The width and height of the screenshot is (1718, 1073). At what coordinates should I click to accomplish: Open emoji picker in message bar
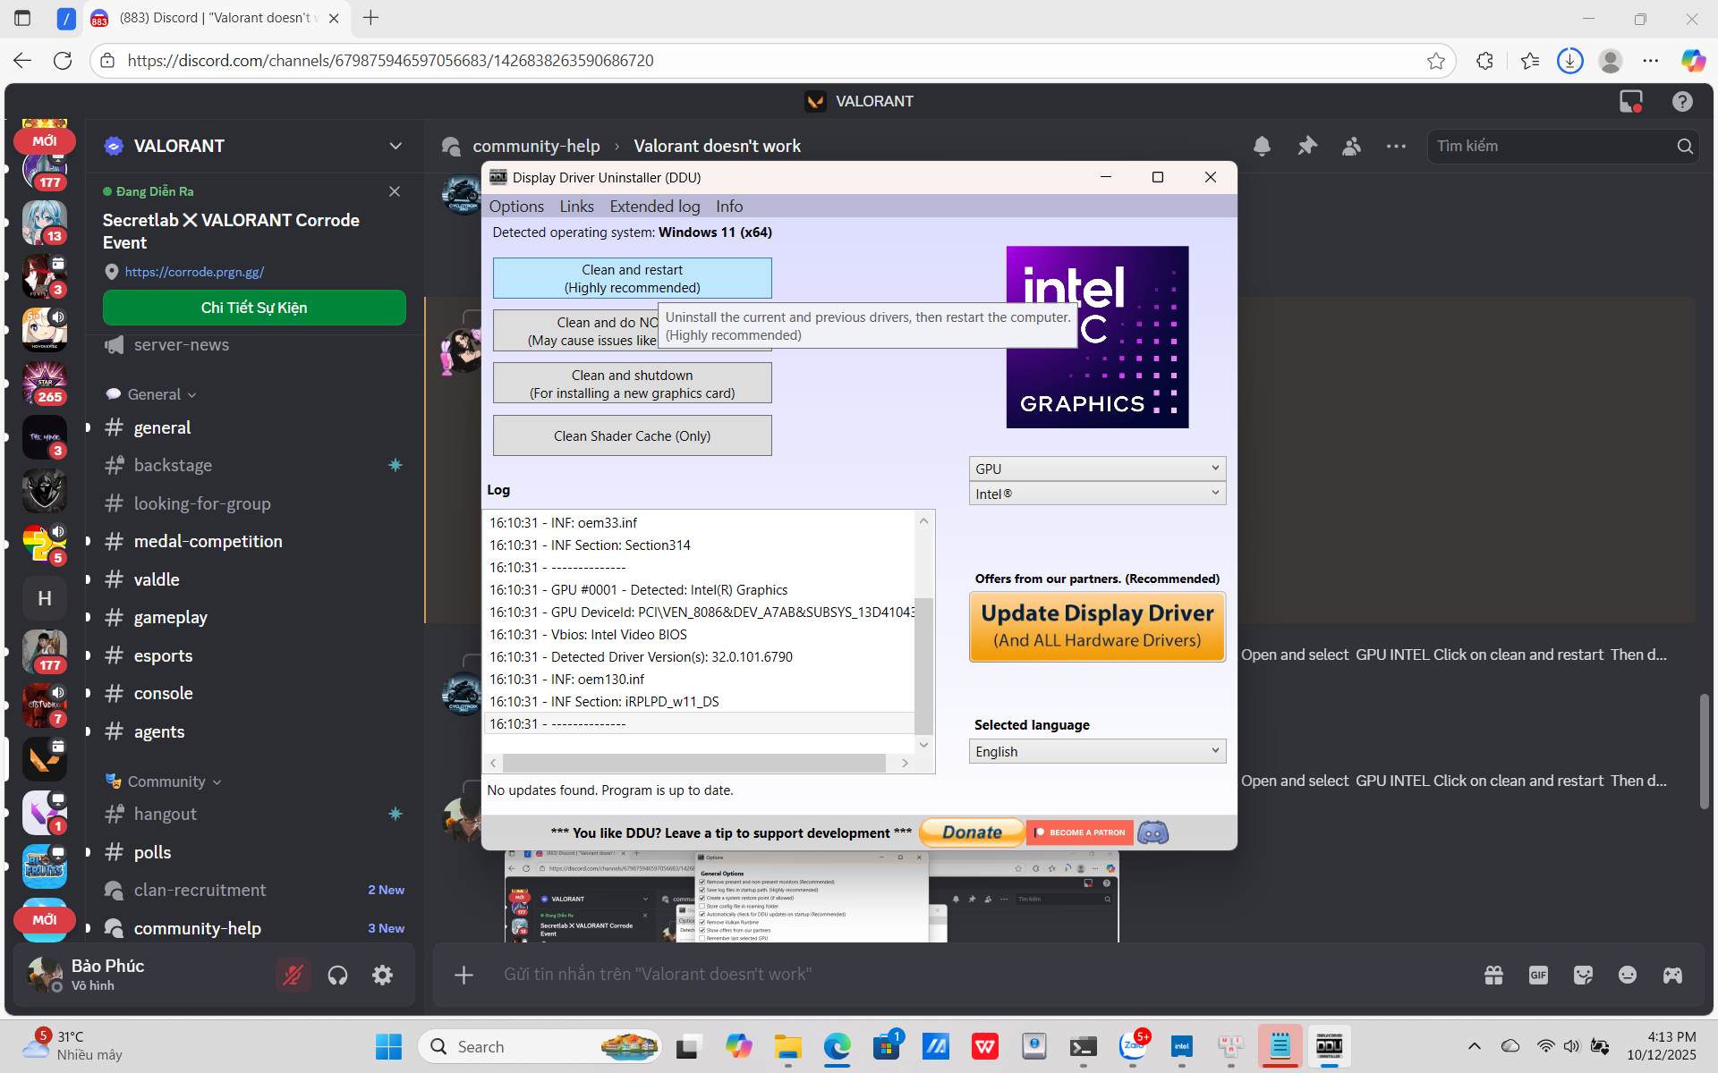click(x=1627, y=975)
